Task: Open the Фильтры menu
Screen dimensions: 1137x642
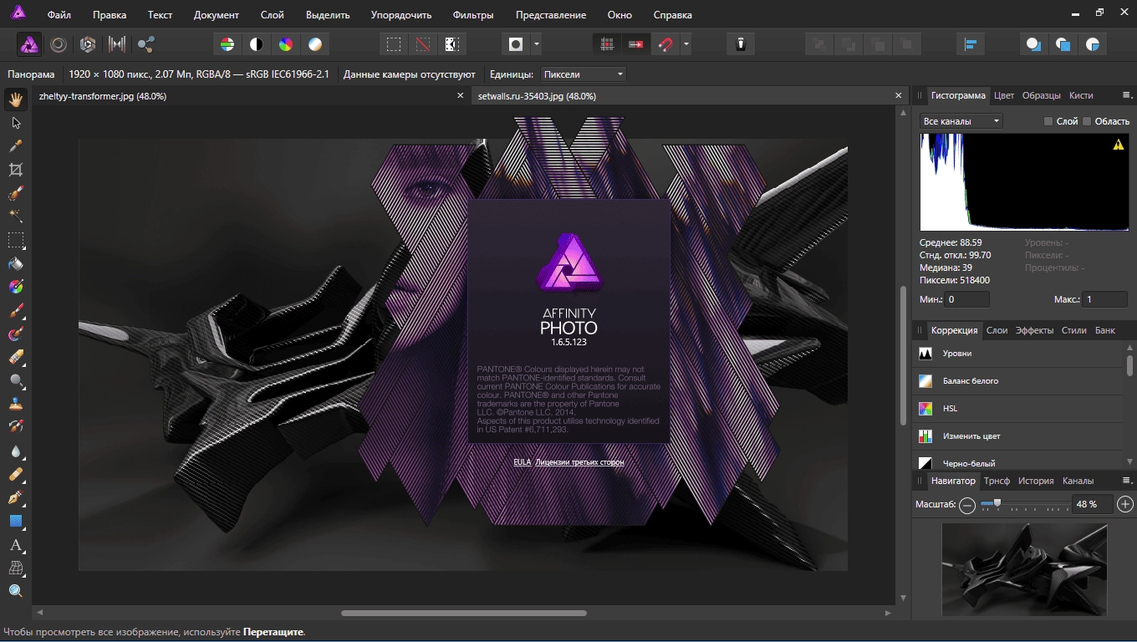Action: coord(473,15)
